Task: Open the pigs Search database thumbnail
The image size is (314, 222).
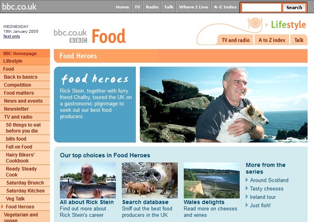Action: pos(150,180)
